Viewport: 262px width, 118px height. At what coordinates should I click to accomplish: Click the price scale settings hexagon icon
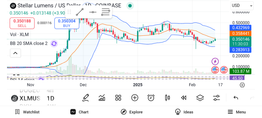[242, 85]
